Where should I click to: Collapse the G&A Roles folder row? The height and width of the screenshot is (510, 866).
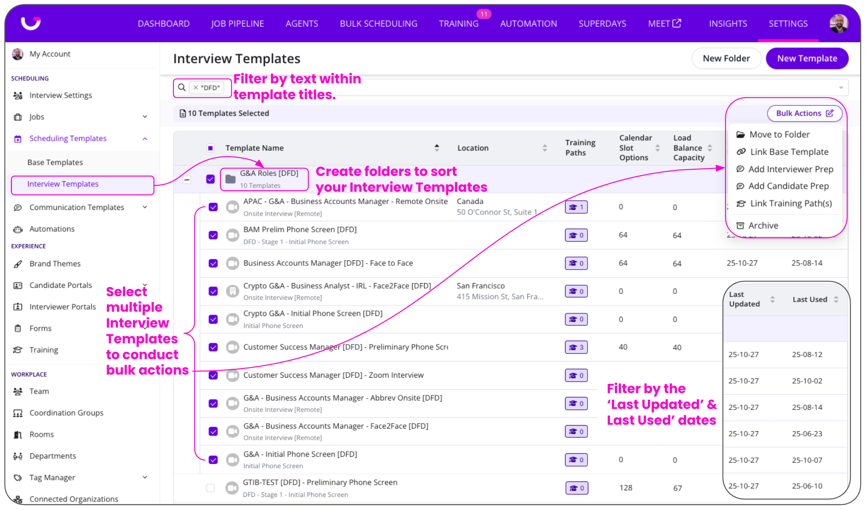pyautogui.click(x=187, y=179)
